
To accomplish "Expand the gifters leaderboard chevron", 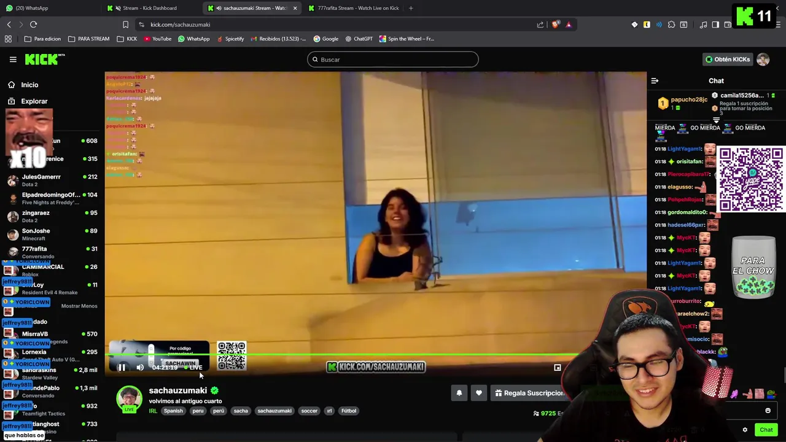I will (x=716, y=120).
